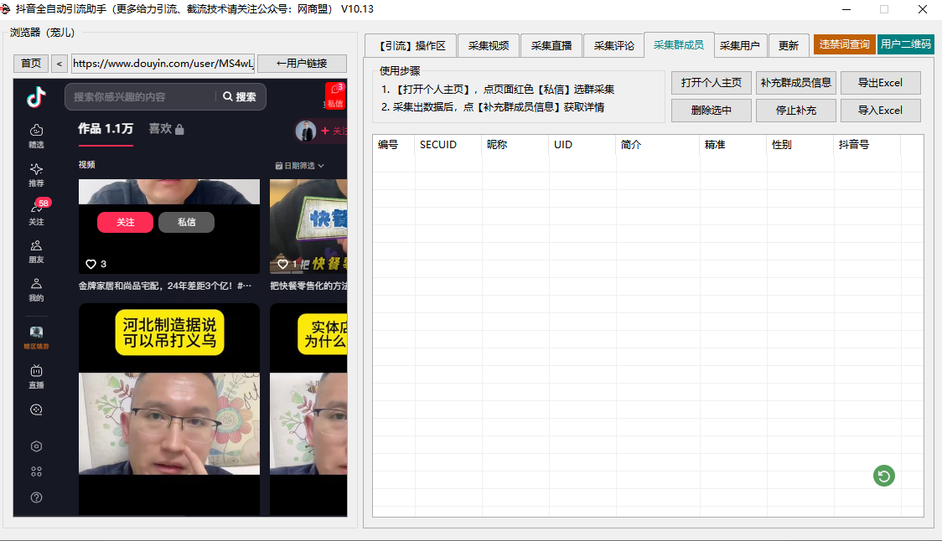This screenshot has height=541, width=942.
Task: Click the game controller sidebar icon
Action: [36, 410]
